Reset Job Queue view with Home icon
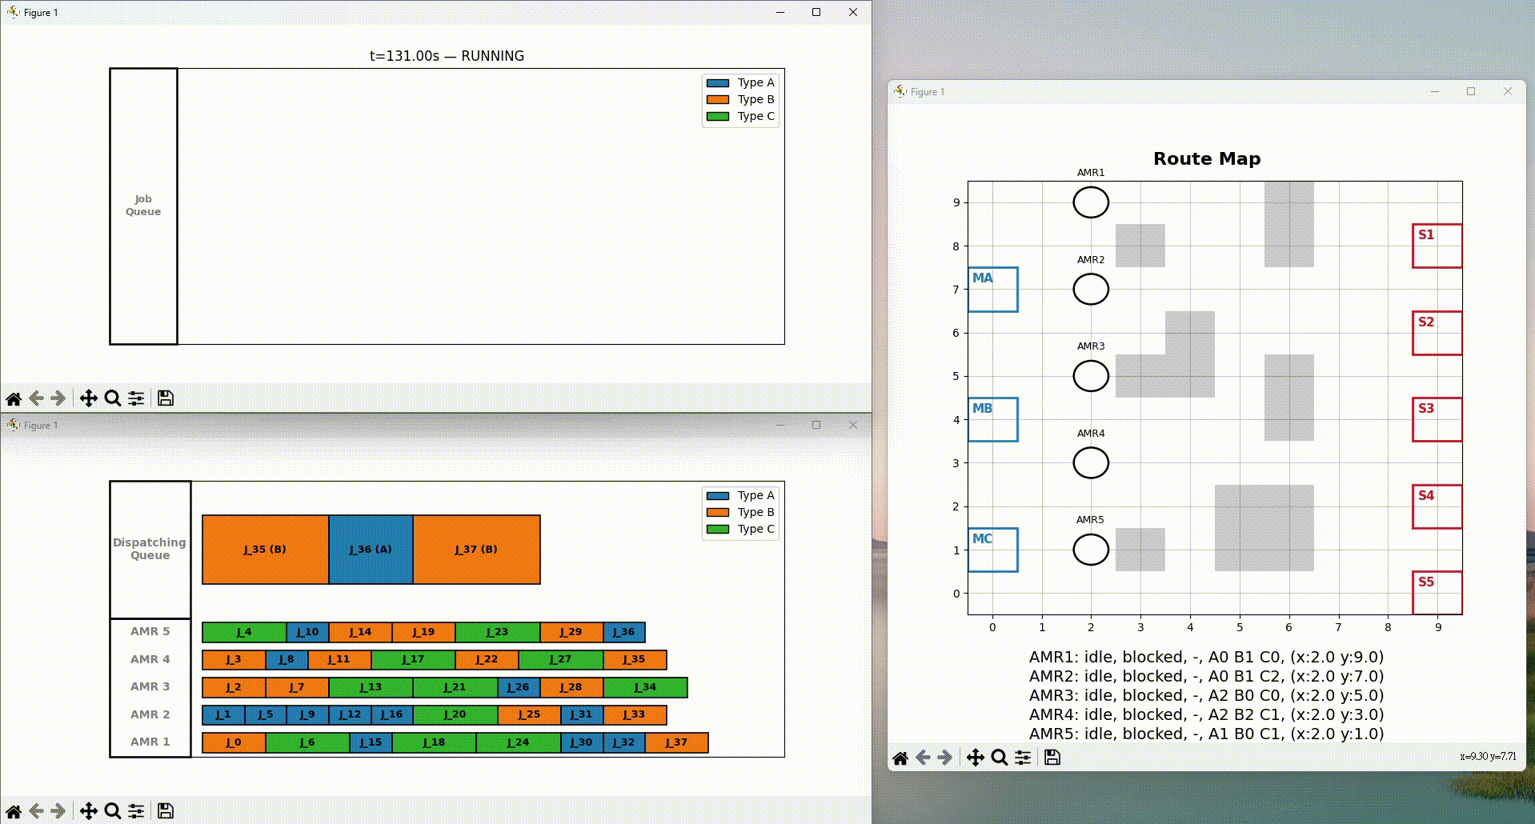1535x824 pixels. (14, 398)
